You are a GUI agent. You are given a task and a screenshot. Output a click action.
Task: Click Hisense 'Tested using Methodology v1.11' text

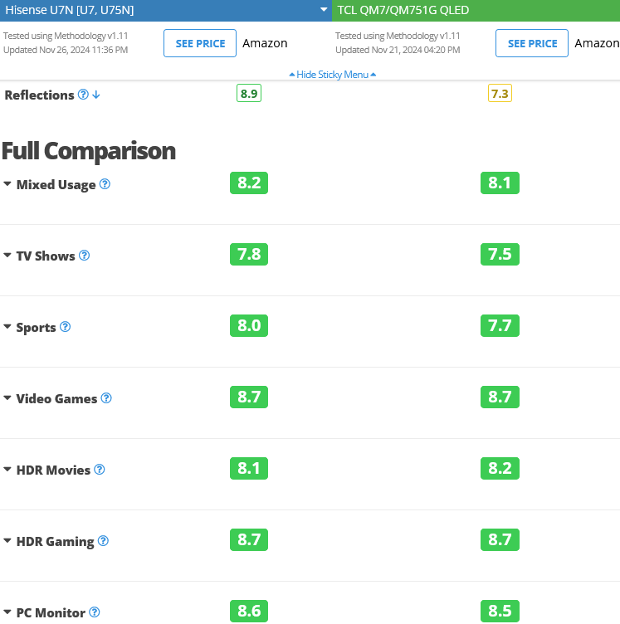[x=66, y=36]
